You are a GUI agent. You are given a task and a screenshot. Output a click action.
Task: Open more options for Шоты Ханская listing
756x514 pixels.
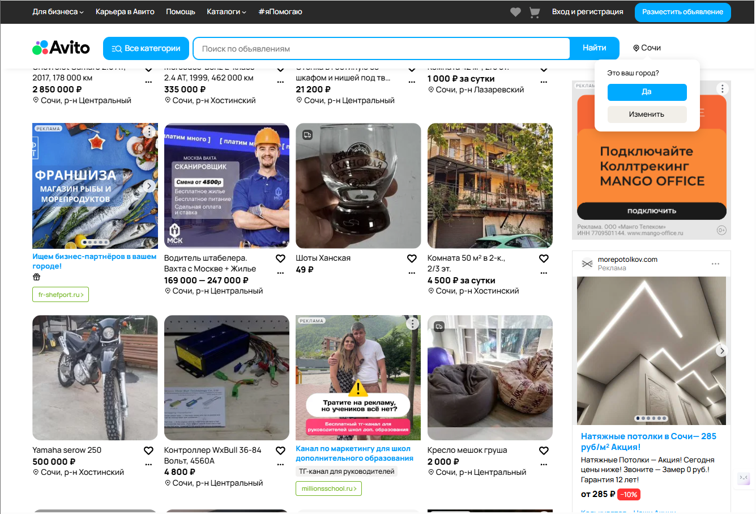tap(412, 273)
